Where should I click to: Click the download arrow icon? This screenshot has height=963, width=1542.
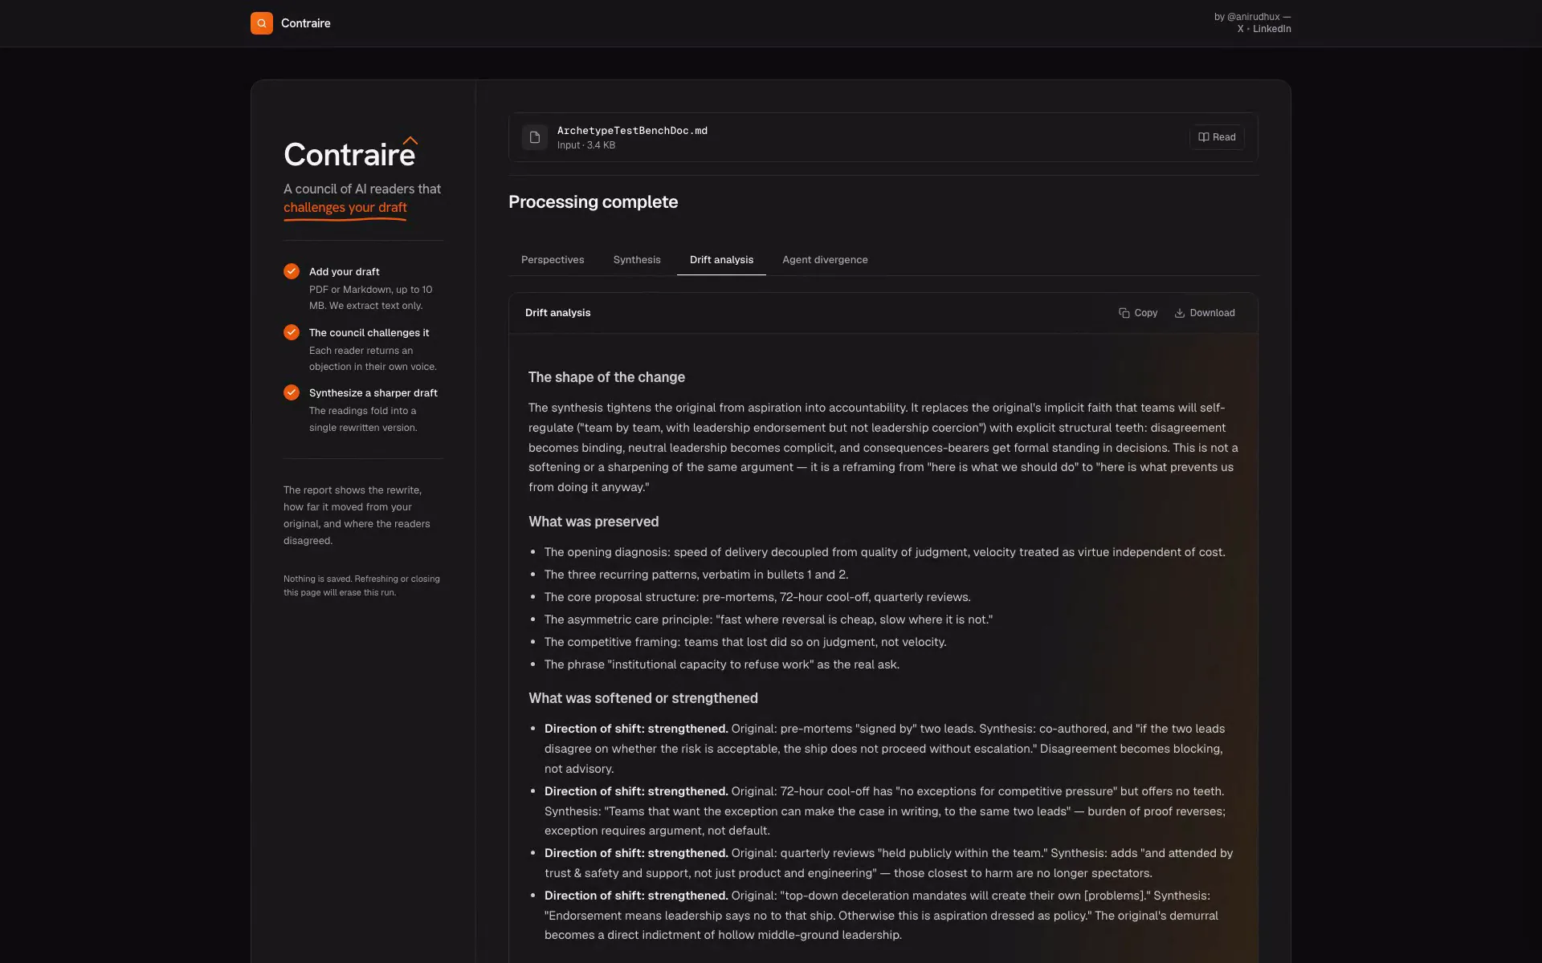pos(1179,313)
